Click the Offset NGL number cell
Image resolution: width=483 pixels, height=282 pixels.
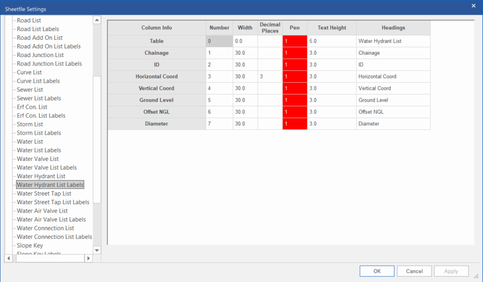point(219,112)
